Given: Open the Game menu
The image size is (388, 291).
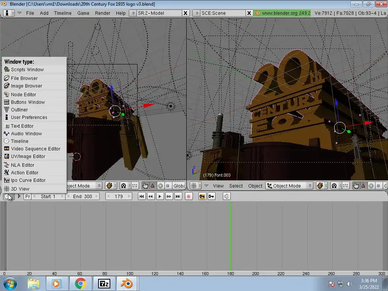Looking at the screenshot, I should (83, 13).
